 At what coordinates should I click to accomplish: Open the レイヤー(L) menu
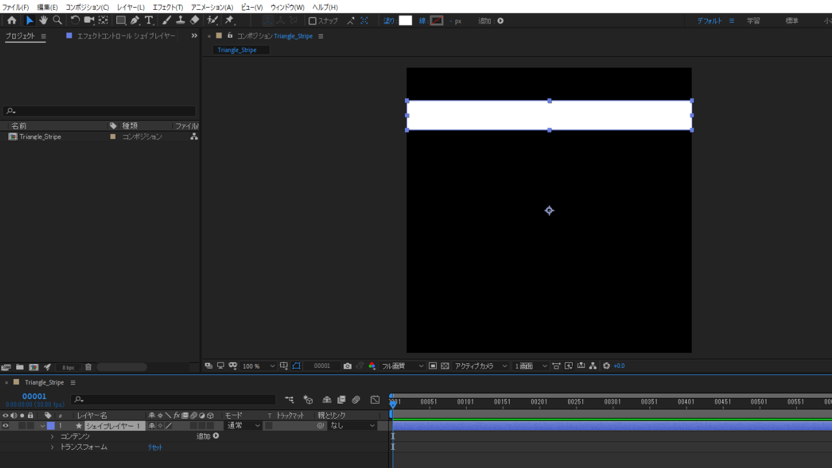[x=131, y=7]
